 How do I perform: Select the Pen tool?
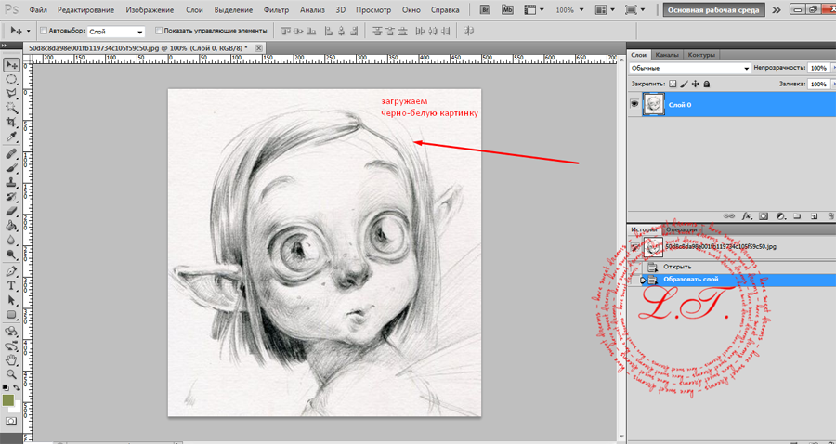11,272
